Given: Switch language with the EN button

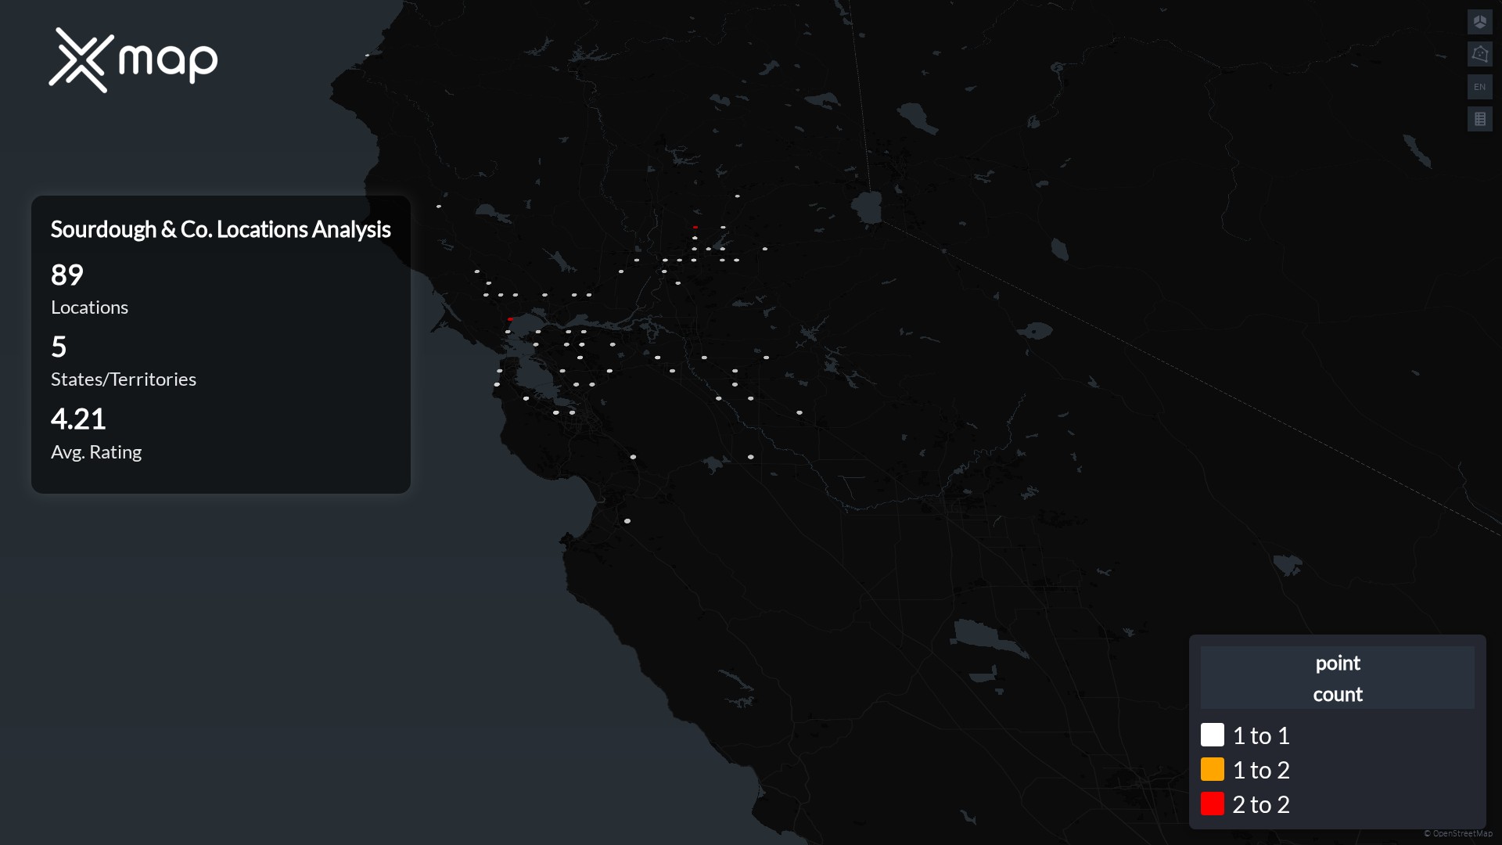Looking at the screenshot, I should (x=1479, y=87).
